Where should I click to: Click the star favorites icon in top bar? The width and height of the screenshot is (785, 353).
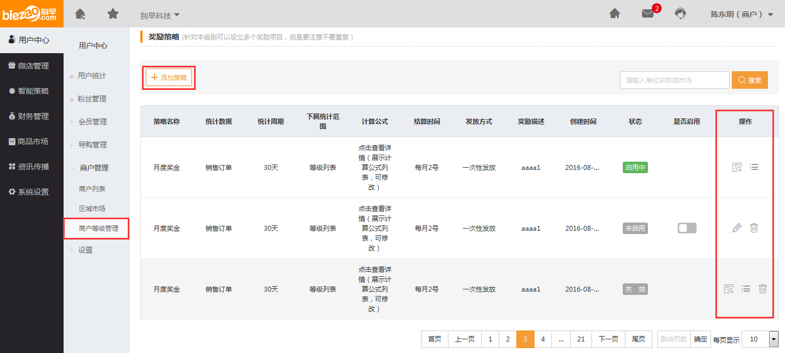tap(113, 14)
